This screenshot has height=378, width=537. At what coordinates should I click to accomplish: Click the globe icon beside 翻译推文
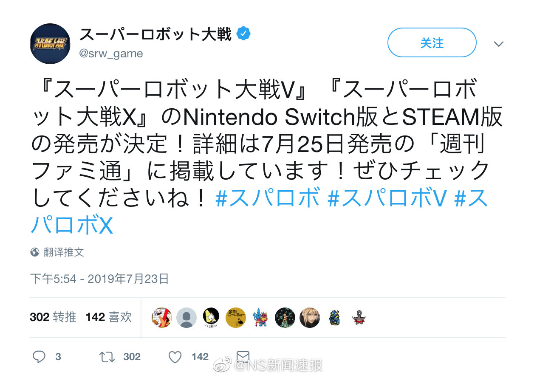click(35, 252)
